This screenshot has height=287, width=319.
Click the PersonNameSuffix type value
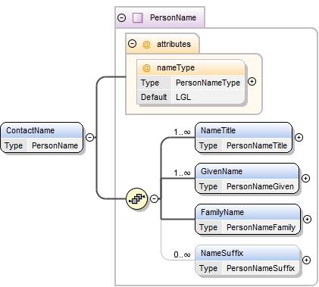(x=261, y=268)
